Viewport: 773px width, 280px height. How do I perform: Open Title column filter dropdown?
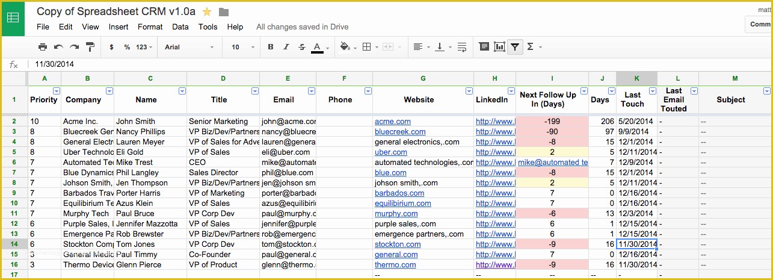pos(255,92)
